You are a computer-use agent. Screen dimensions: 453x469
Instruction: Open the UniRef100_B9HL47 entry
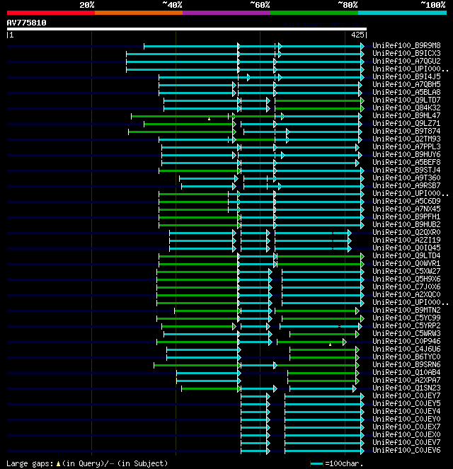pos(406,115)
